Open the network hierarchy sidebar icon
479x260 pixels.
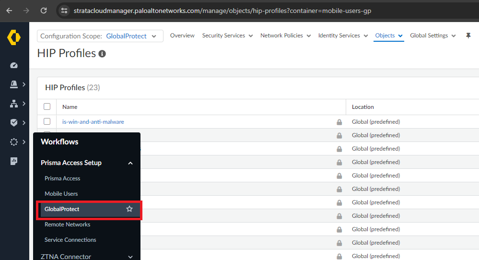14,104
